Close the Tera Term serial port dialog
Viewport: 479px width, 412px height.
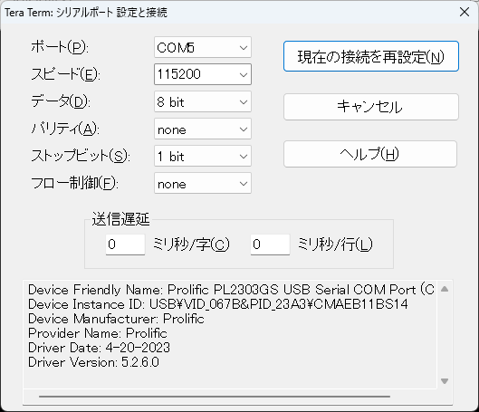[x=465, y=12]
